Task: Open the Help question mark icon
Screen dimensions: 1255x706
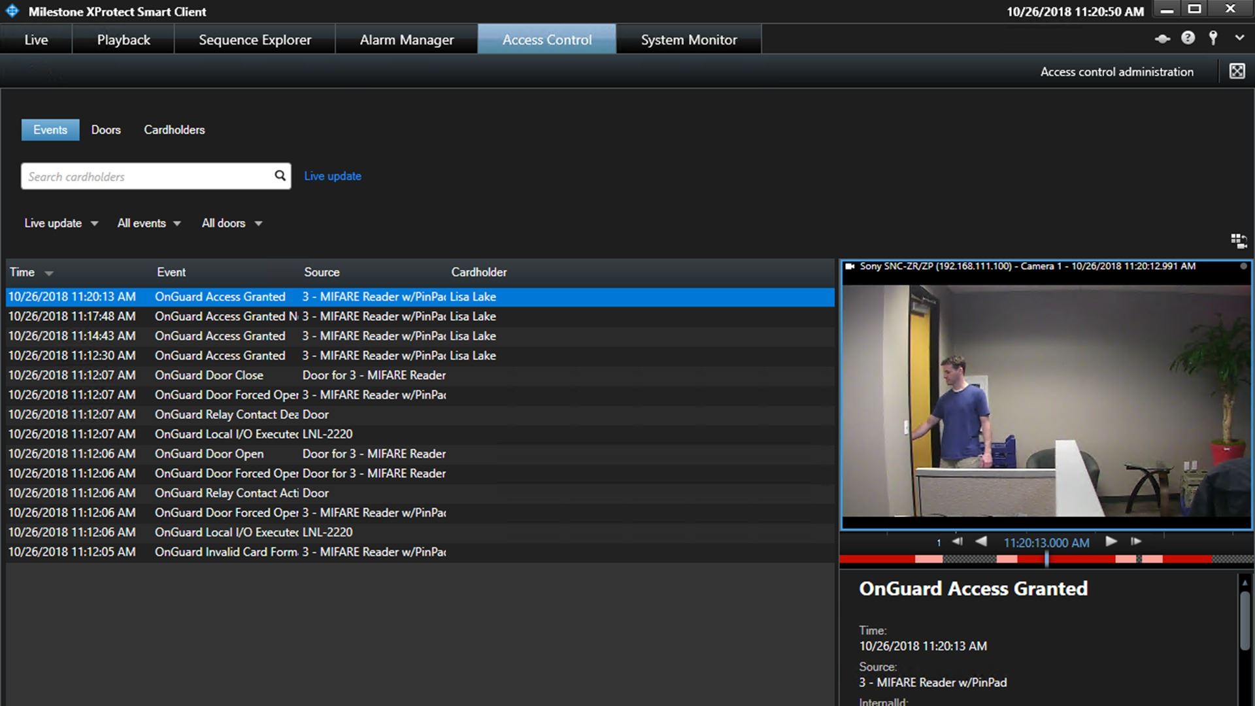Action: [1188, 38]
